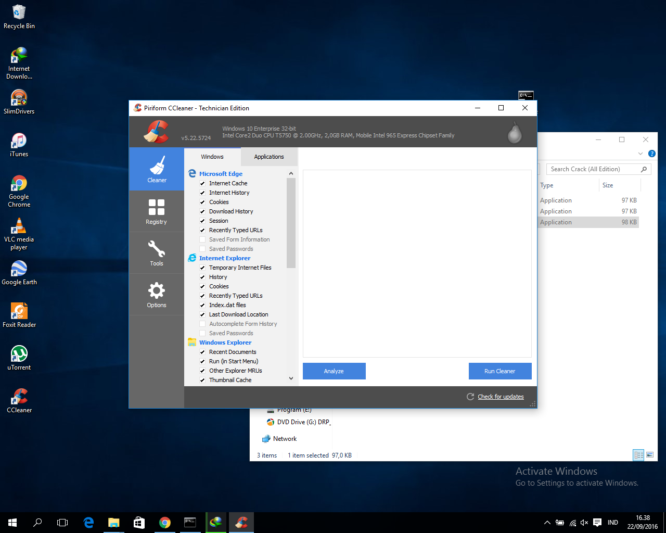Uncheck Internet Cache under Microsoft Edge
Viewport: 666px width, 533px height.
(x=202, y=183)
